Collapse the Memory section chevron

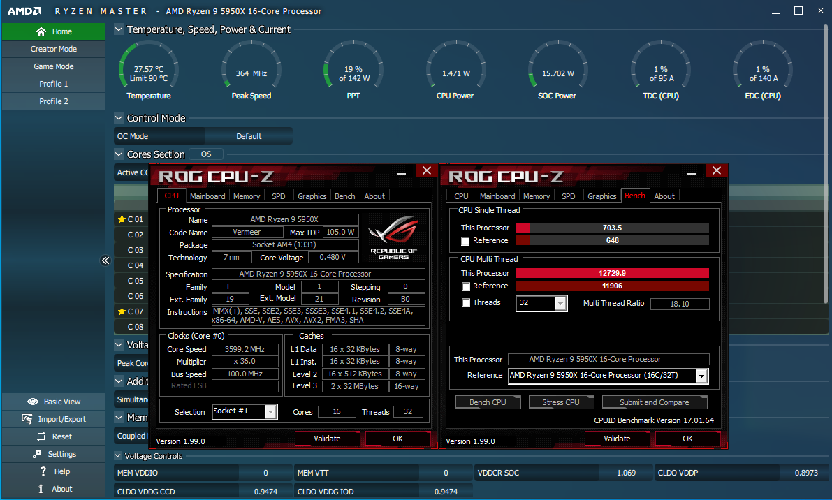[x=119, y=418]
